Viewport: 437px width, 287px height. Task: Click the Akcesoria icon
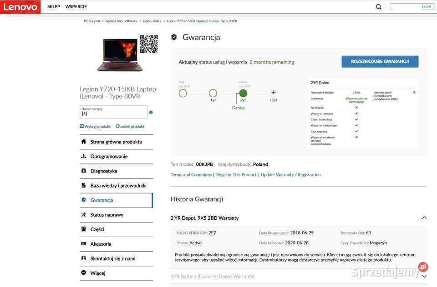[84, 243]
